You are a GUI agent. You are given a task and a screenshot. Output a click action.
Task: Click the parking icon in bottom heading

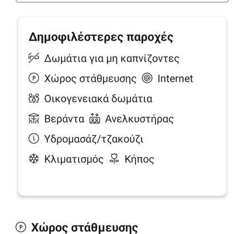[x=21, y=227]
